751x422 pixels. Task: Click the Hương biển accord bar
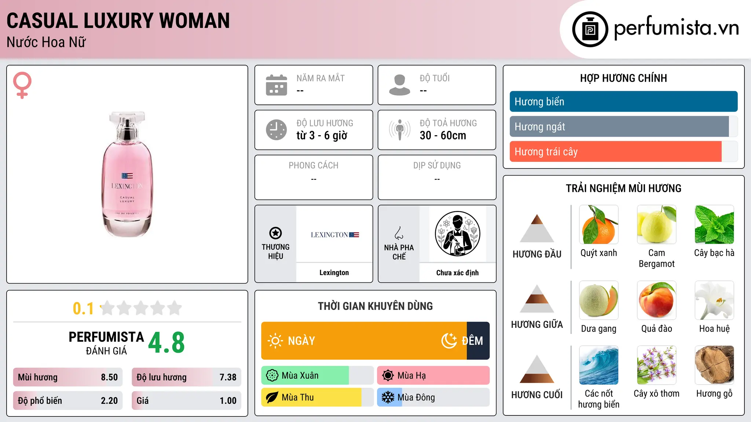pos(623,101)
